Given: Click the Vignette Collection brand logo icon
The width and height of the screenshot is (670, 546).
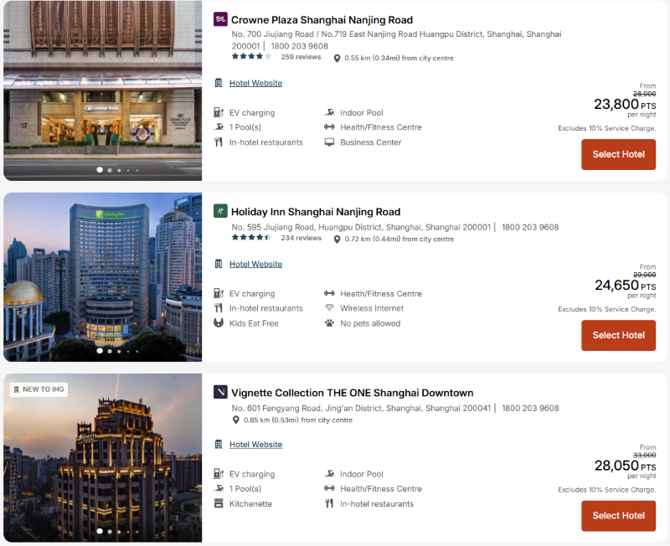Looking at the screenshot, I should coord(220,392).
